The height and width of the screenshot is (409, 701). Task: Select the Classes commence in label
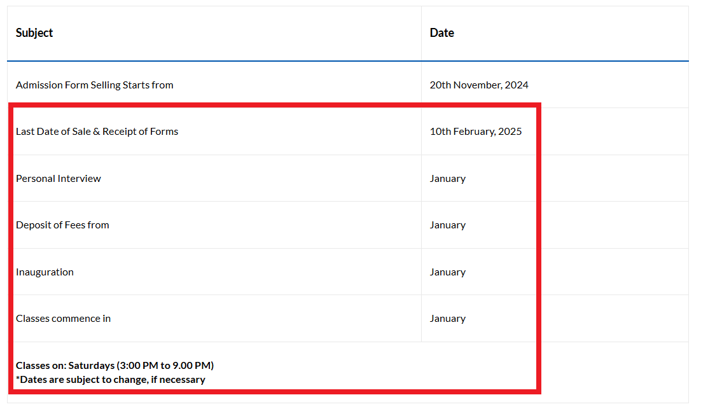63,318
